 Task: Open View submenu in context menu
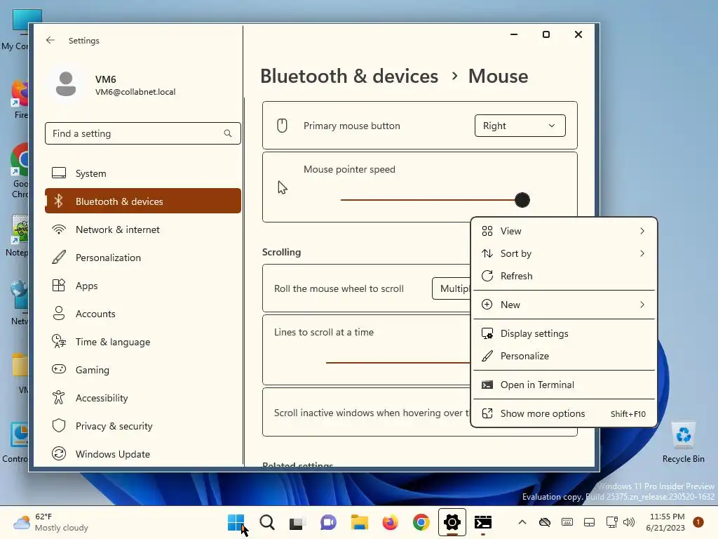pos(564,231)
